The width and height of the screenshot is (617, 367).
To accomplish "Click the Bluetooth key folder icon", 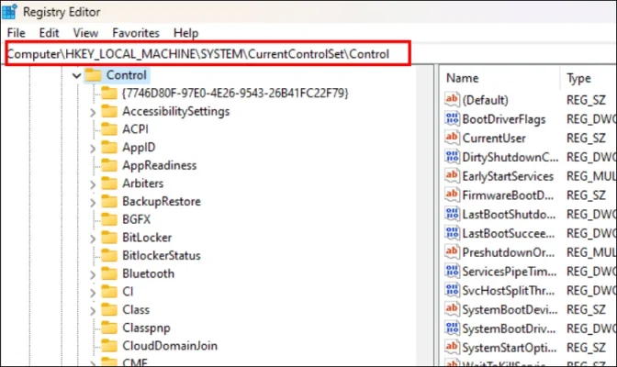I will [x=109, y=273].
